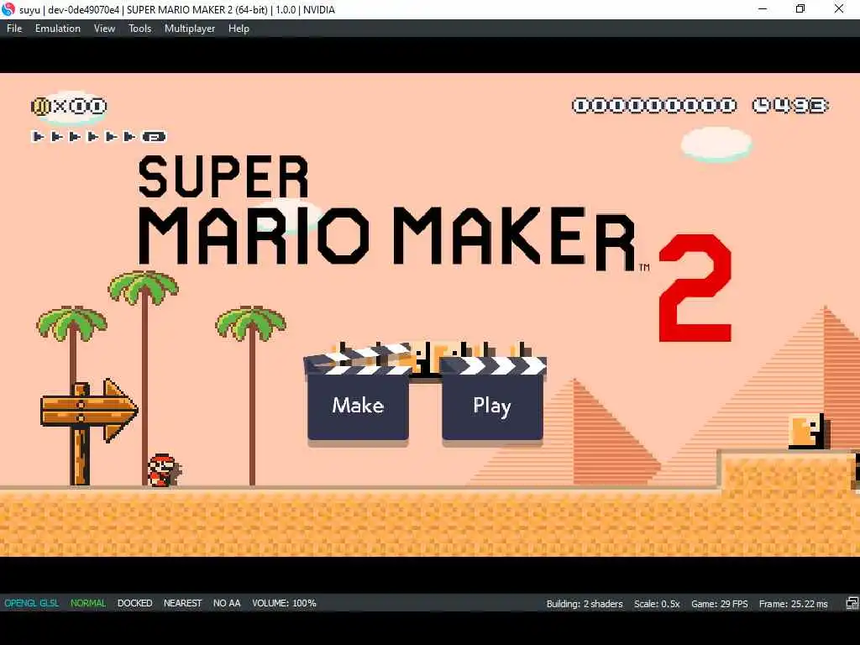860x645 pixels.
Task: Toggle the OPENGL GLSL renderer setting
Action: coord(32,603)
